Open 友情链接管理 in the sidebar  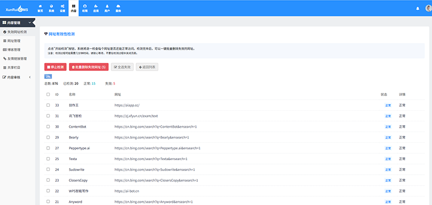click(18, 59)
